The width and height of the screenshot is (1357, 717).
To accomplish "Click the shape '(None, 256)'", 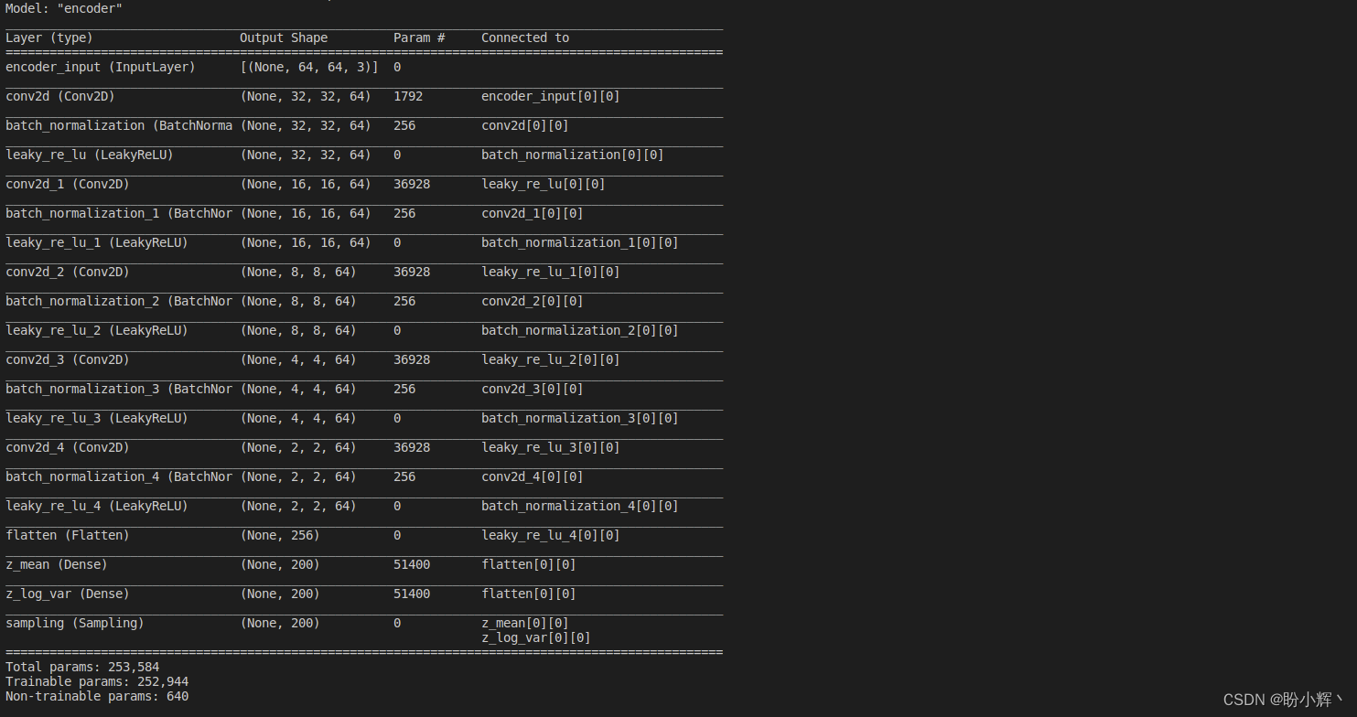I will click(280, 535).
